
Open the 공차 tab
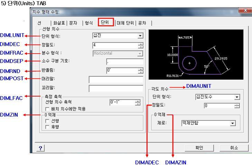pyautogui.click(x=142, y=23)
